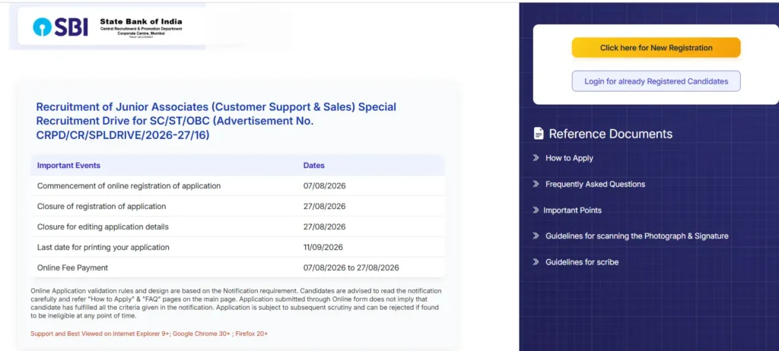Click the Online Application validation rules paragraph
This screenshot has height=351, width=779.
[236, 303]
